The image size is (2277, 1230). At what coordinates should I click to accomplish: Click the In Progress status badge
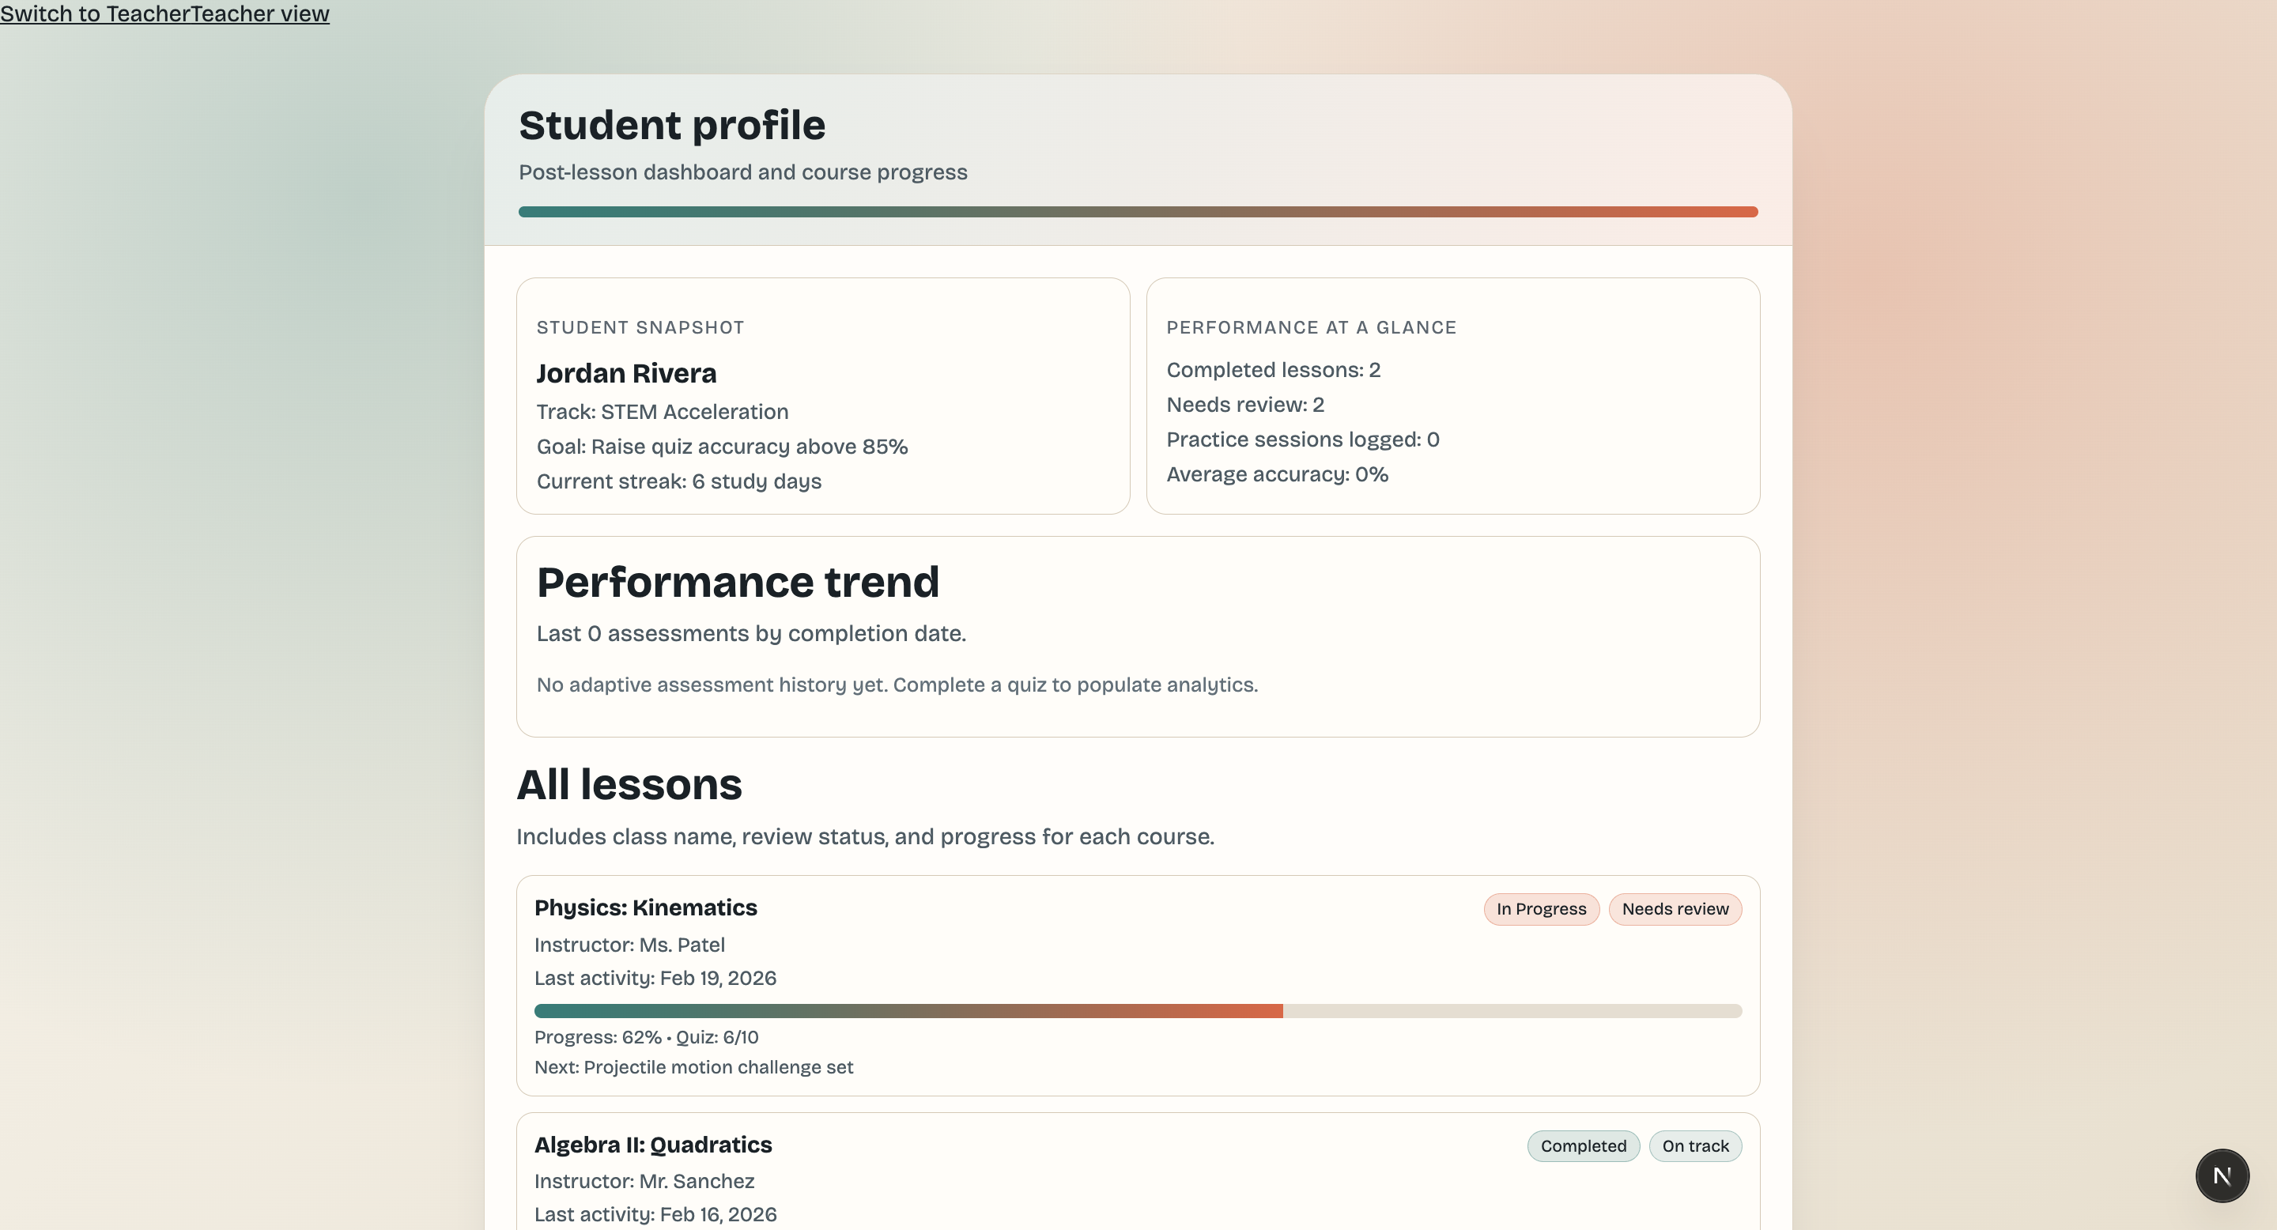1541,909
